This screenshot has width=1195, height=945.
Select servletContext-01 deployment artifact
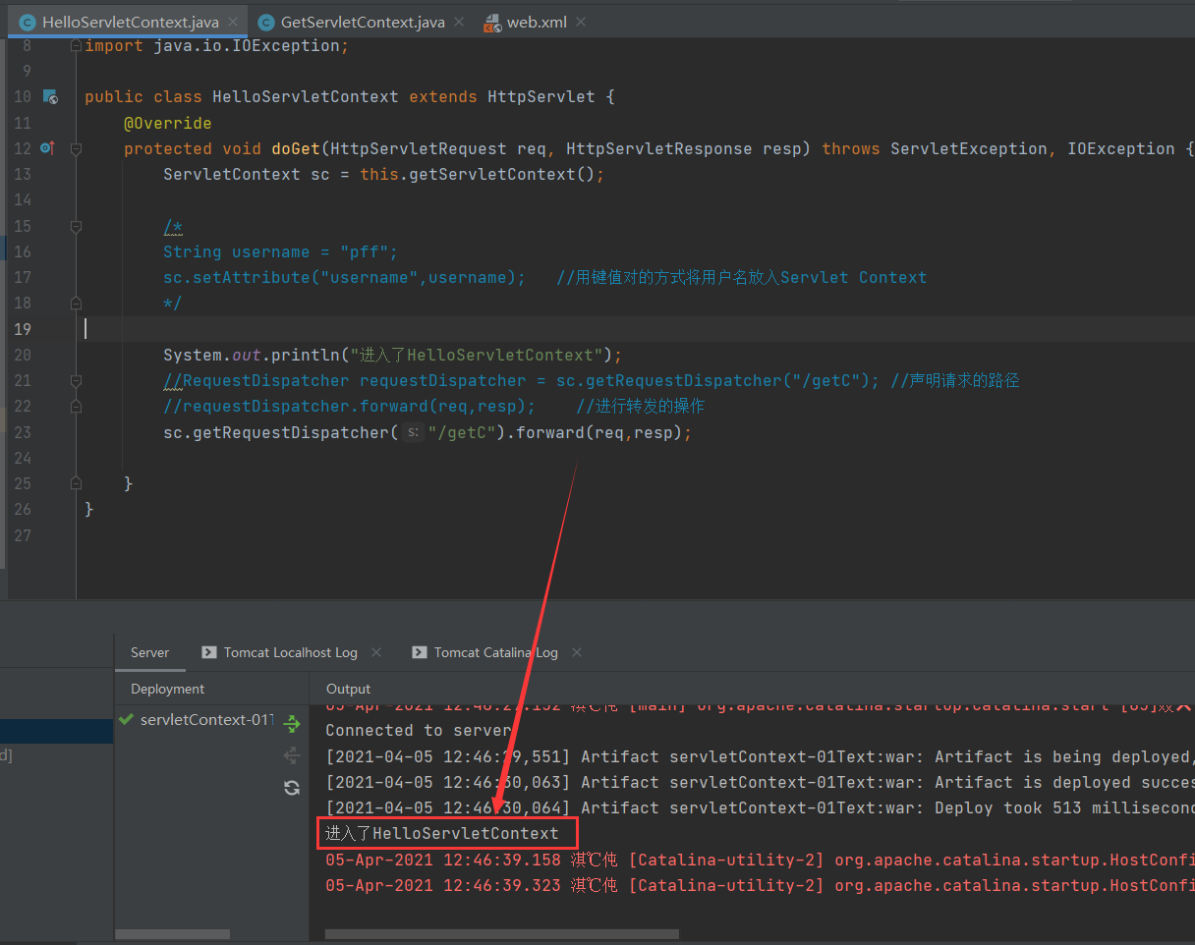pyautogui.click(x=204, y=720)
